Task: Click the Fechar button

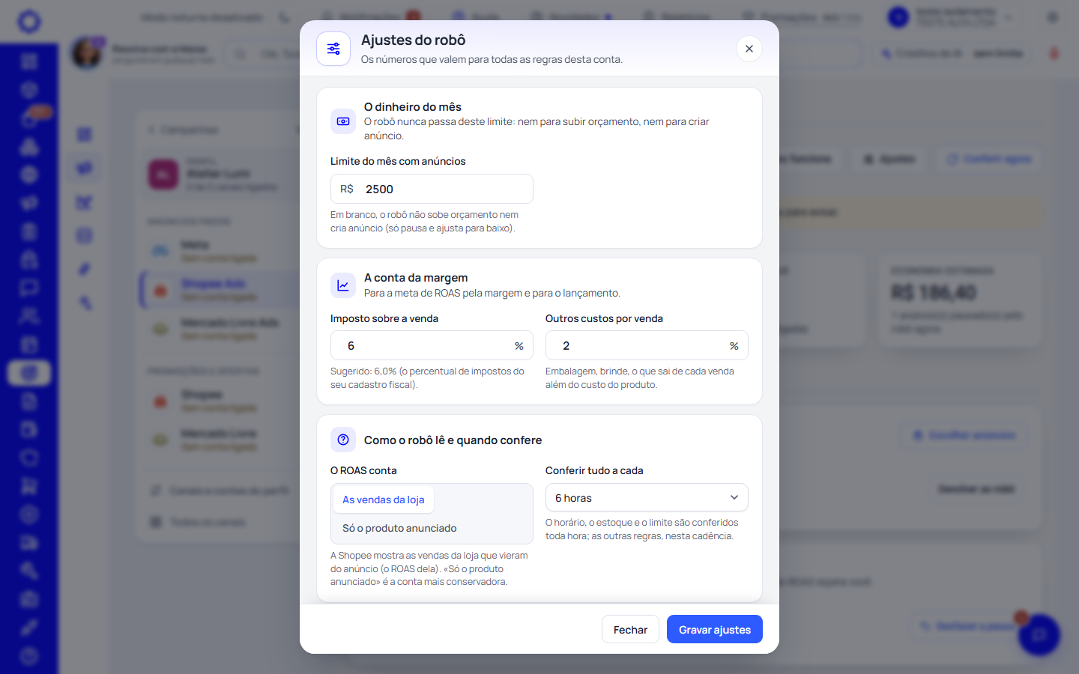Action: 630,630
